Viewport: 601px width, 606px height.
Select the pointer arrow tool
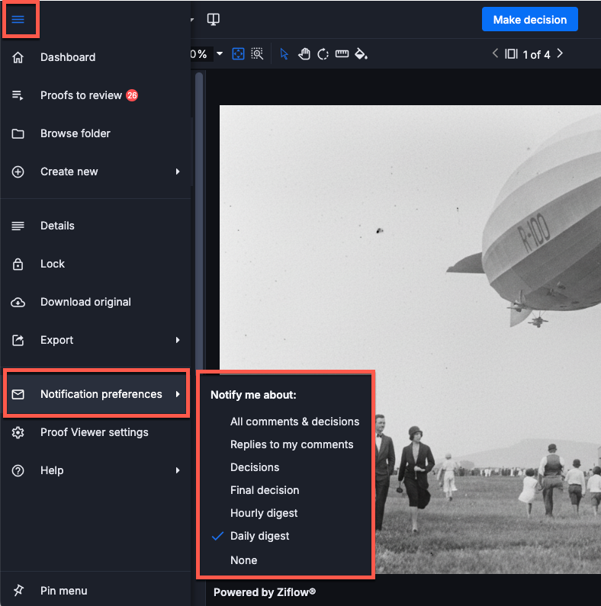(284, 54)
